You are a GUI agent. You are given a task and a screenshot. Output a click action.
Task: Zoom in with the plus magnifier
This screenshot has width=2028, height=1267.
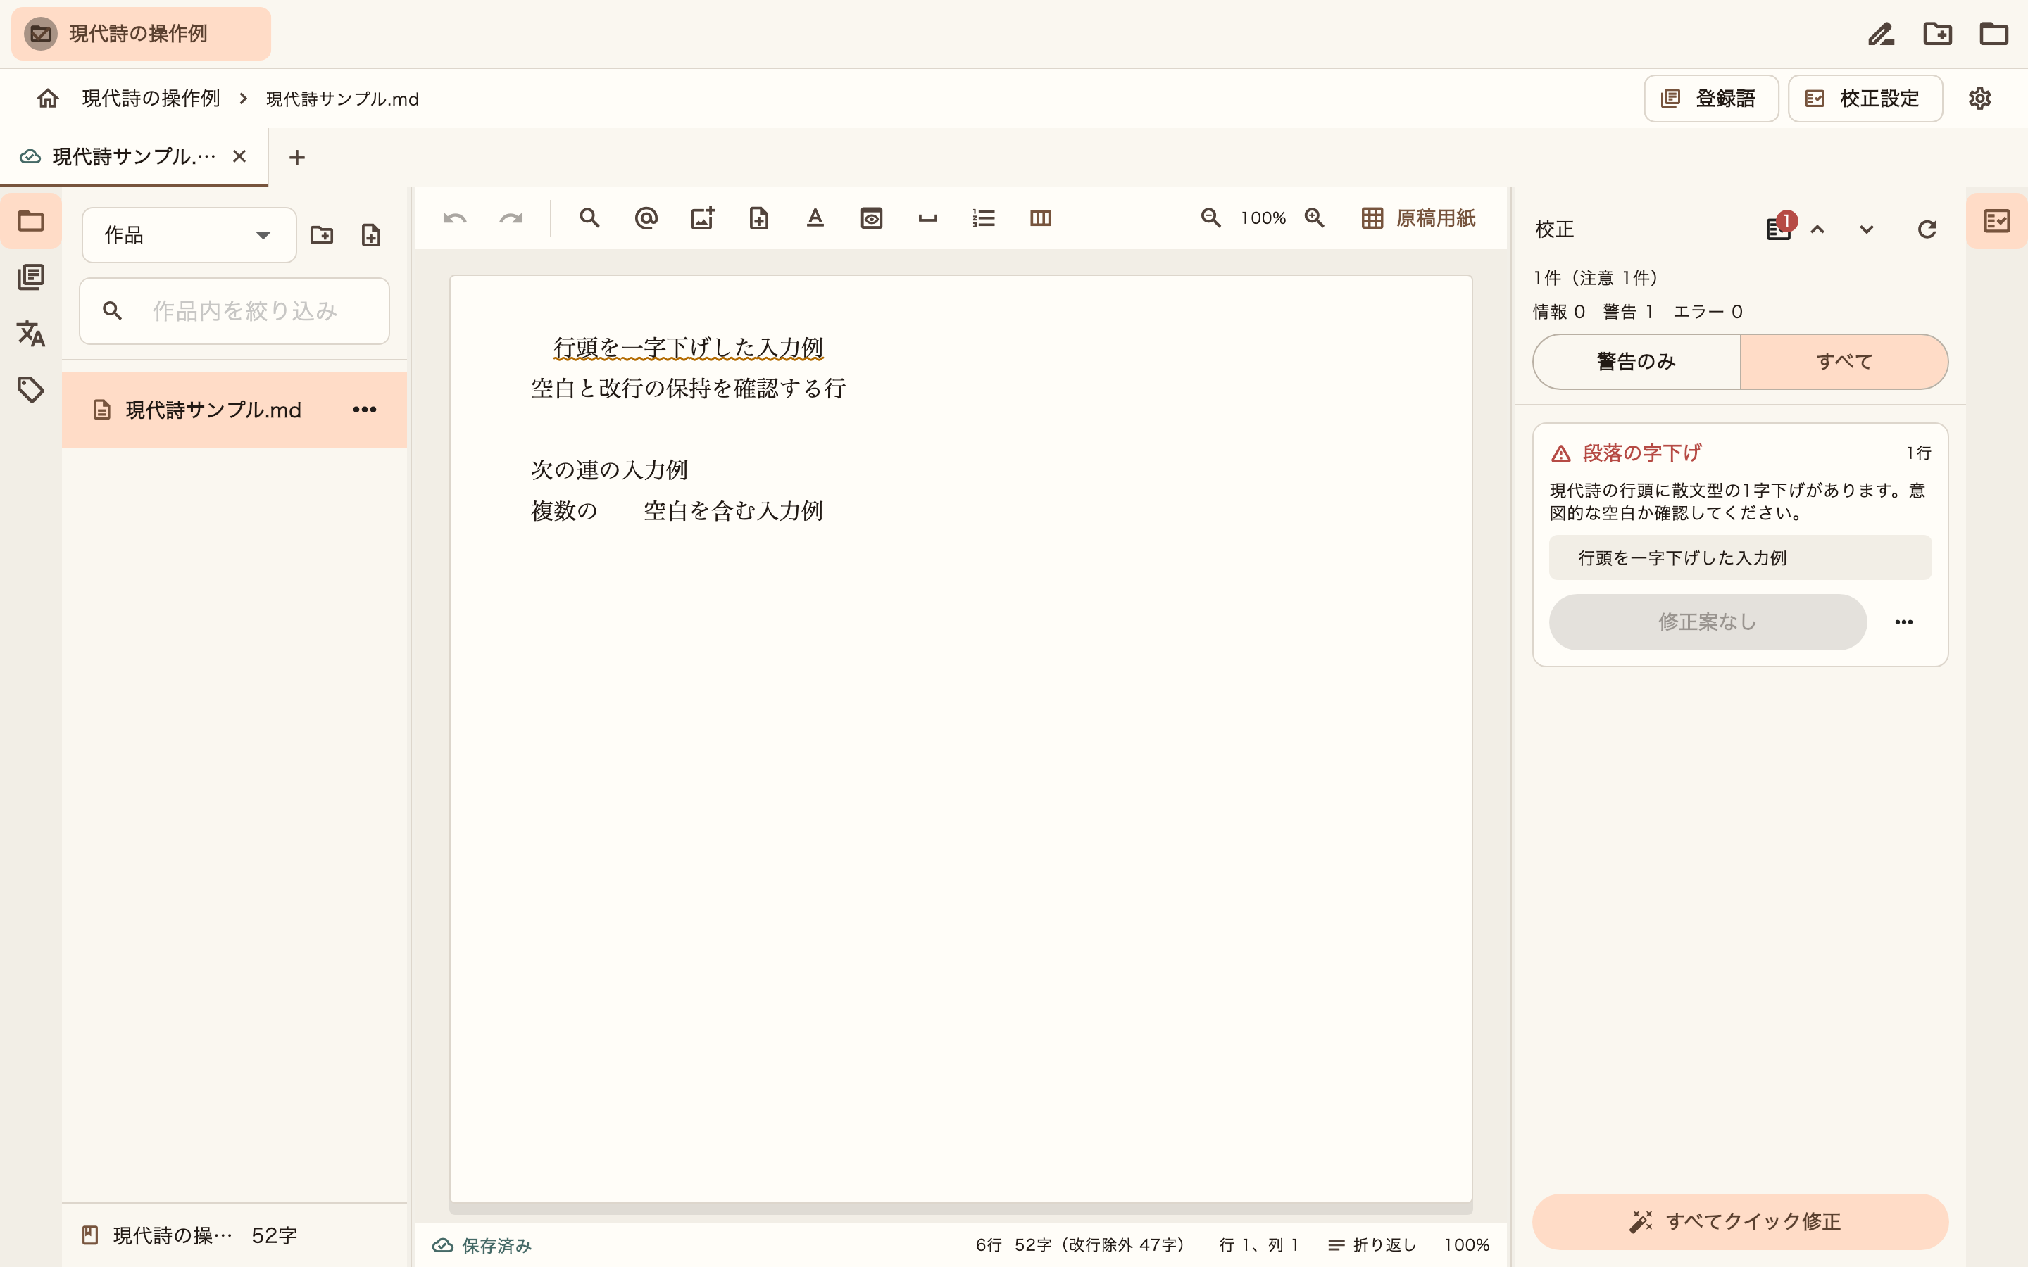(1314, 218)
